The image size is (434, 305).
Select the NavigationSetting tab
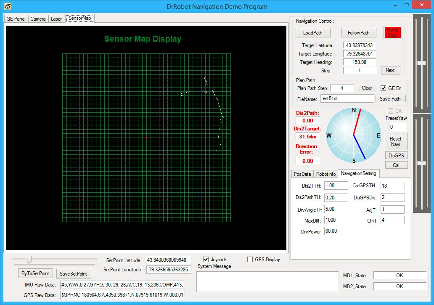pos(358,173)
